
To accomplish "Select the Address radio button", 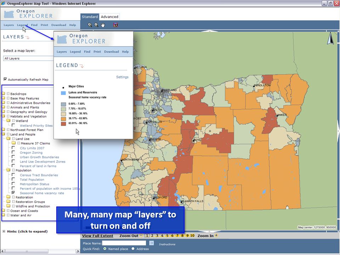I will click(133, 249).
